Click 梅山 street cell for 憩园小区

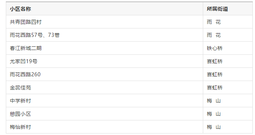(x=228, y=114)
